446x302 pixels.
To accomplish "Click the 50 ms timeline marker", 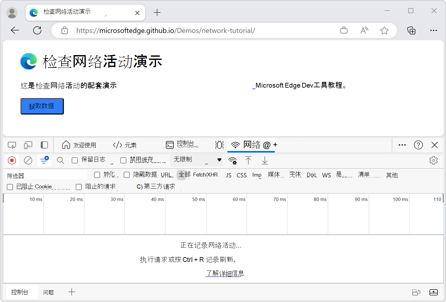I will pos(199,199).
